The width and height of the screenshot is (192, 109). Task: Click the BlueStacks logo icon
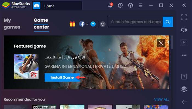[6, 5]
